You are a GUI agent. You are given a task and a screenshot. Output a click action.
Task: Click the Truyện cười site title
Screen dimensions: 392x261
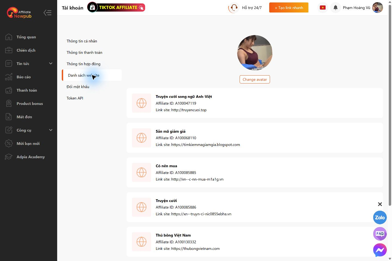[166, 201]
